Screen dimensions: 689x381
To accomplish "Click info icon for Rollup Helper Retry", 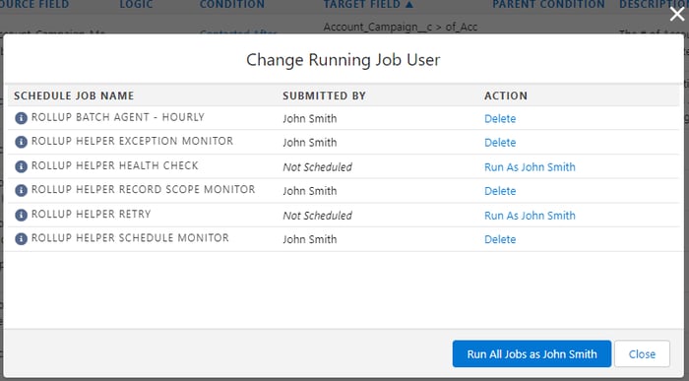I will click(x=21, y=215).
